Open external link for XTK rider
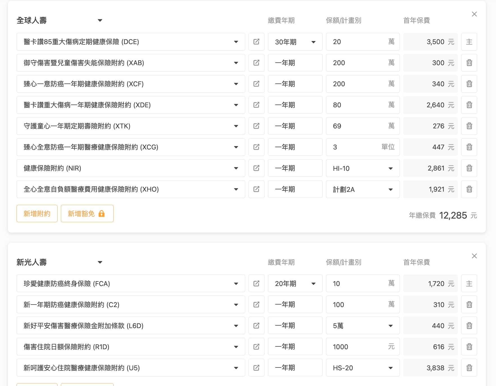496x386 pixels. (256, 126)
